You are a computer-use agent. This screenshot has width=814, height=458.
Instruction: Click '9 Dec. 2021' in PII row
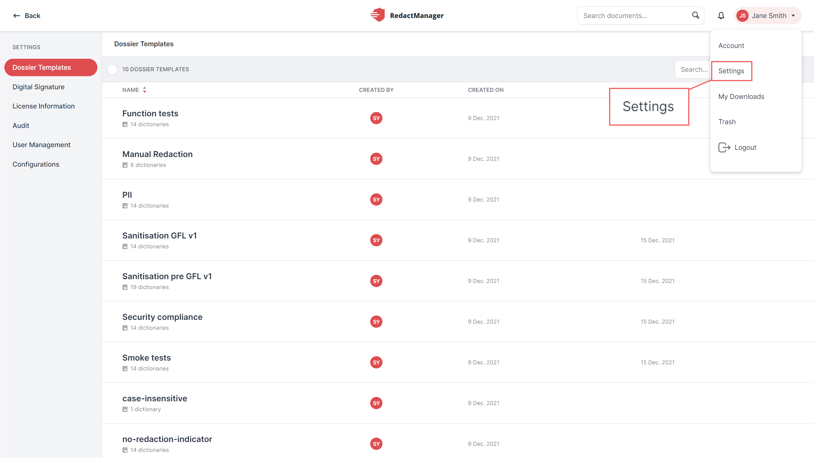[484, 199]
